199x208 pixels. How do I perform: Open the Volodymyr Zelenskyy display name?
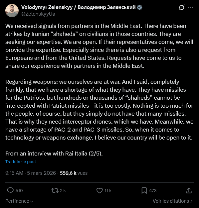tap(79, 7)
